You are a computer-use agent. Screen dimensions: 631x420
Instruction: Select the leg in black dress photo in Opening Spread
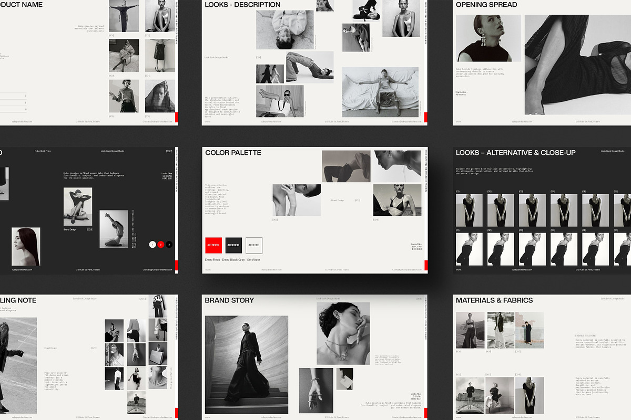(578, 64)
